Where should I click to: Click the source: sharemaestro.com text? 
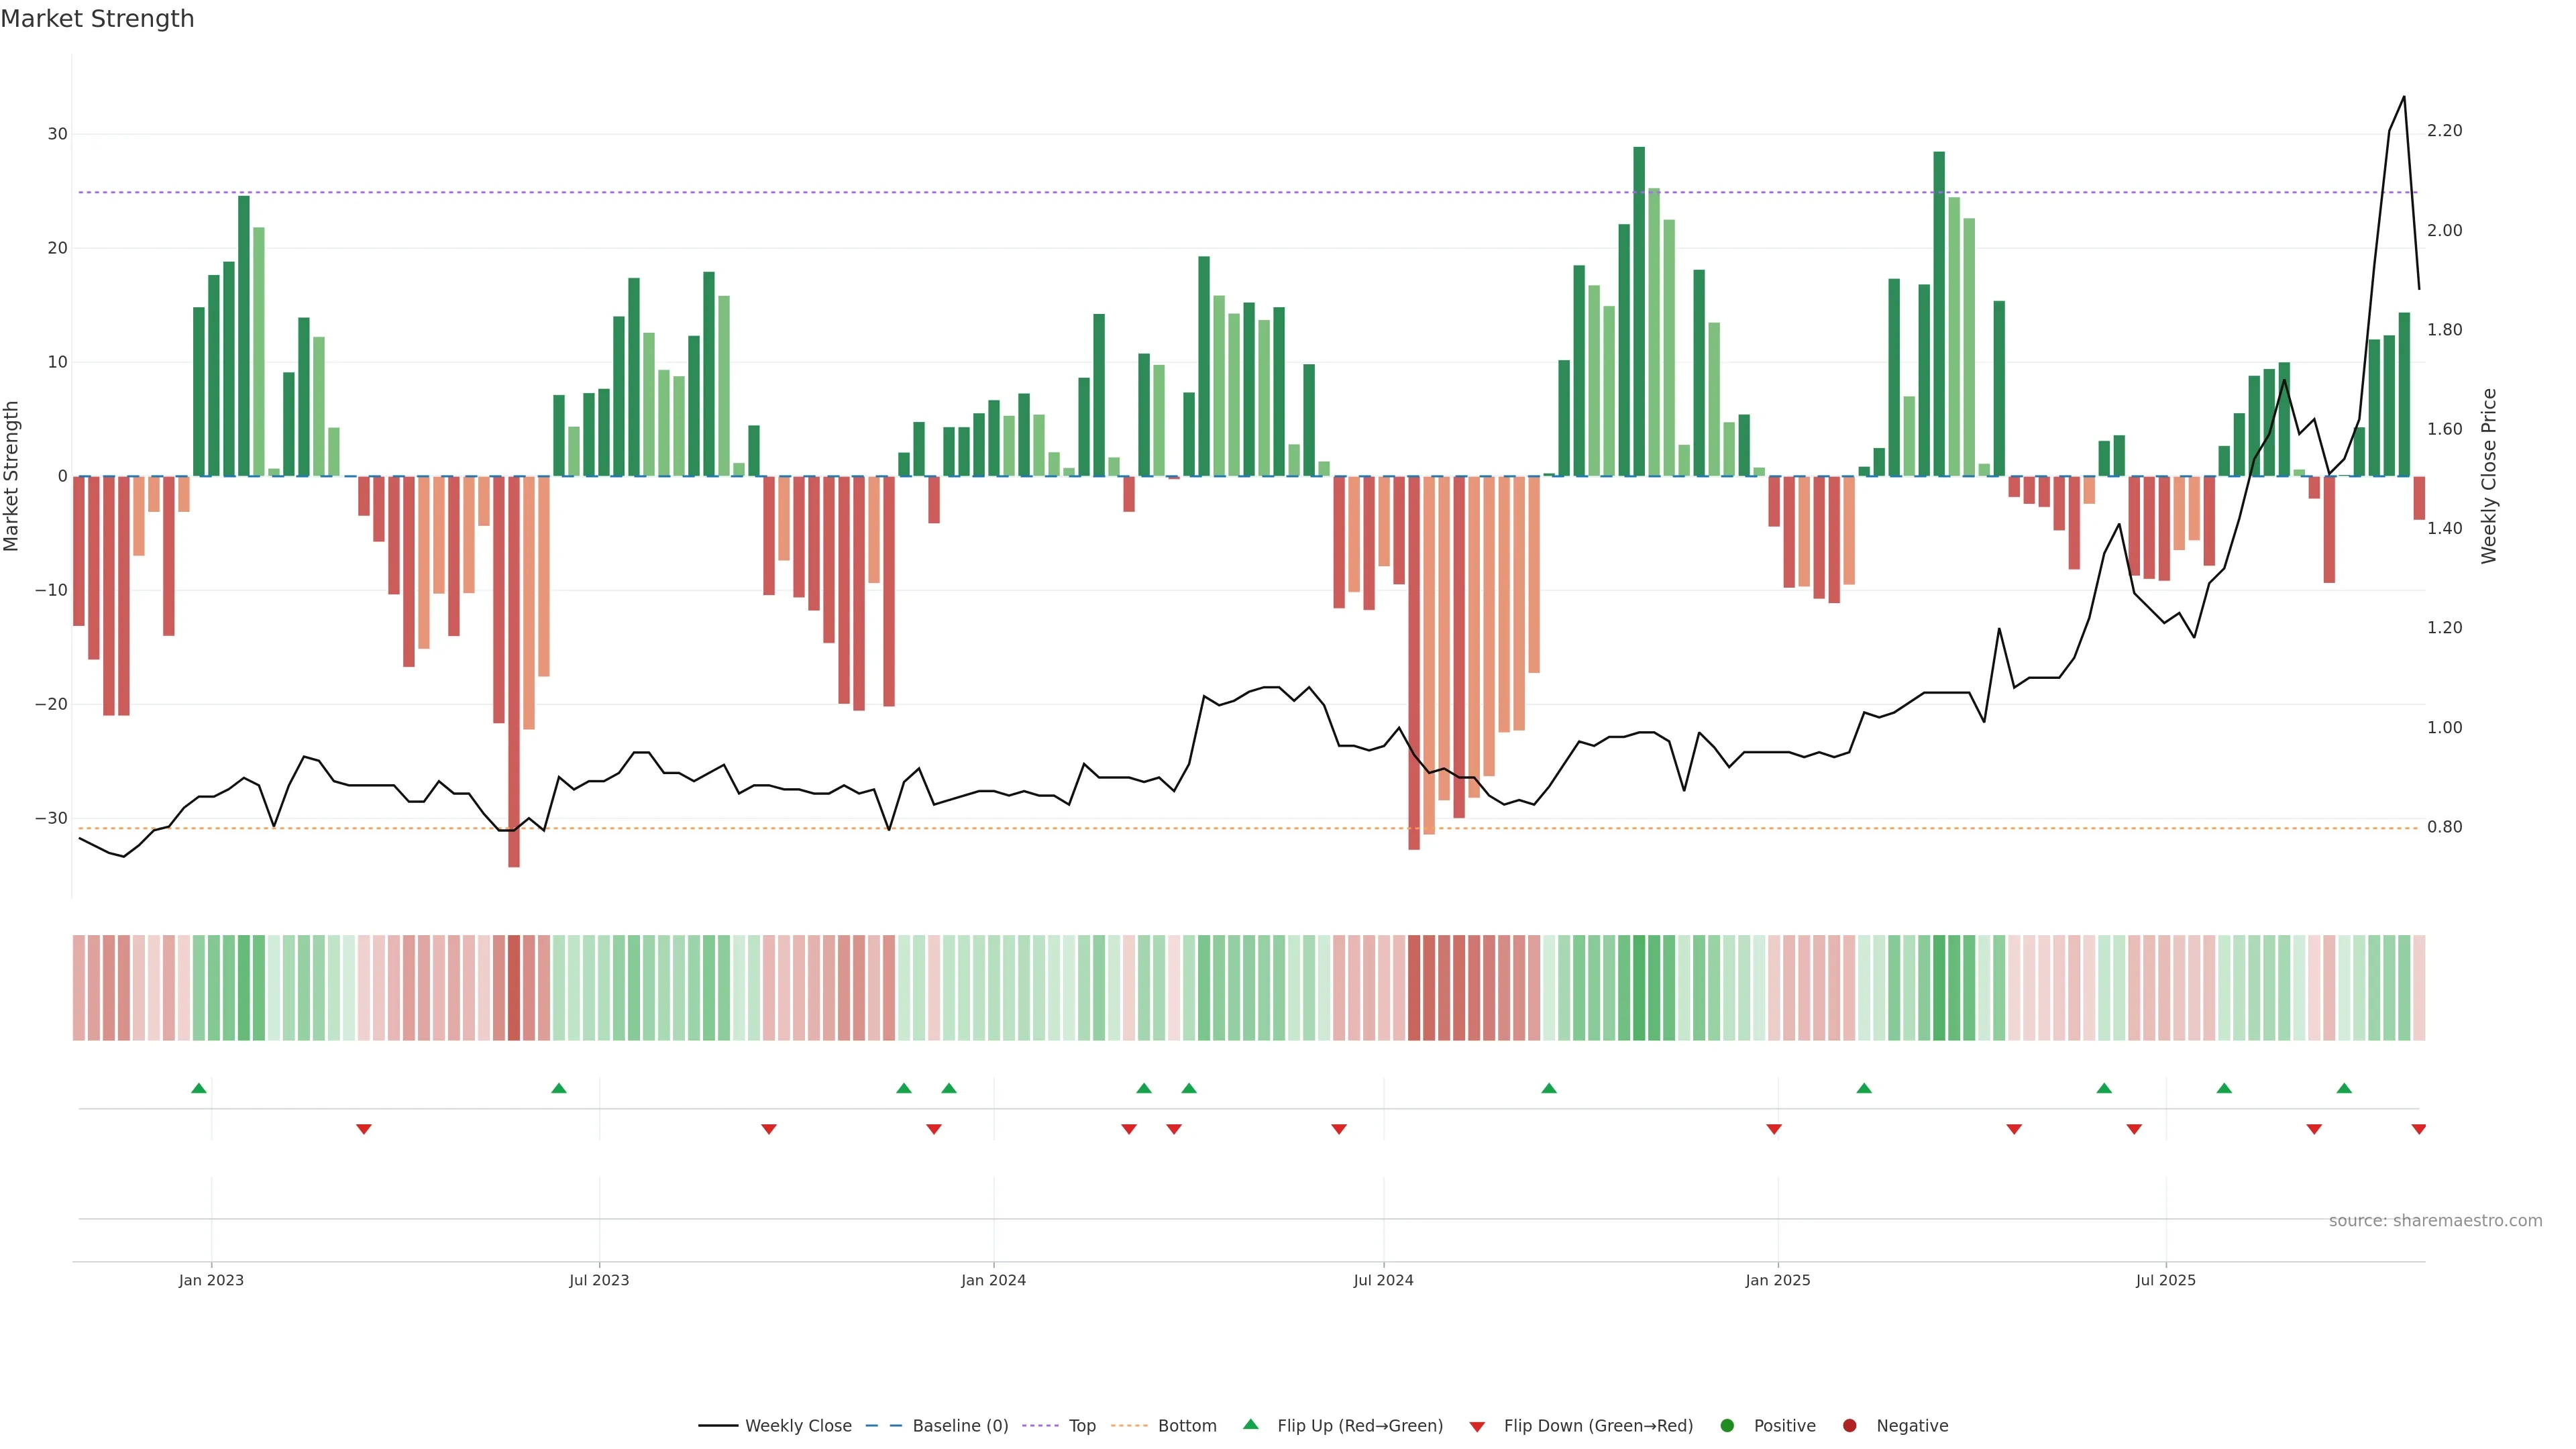click(2435, 1221)
